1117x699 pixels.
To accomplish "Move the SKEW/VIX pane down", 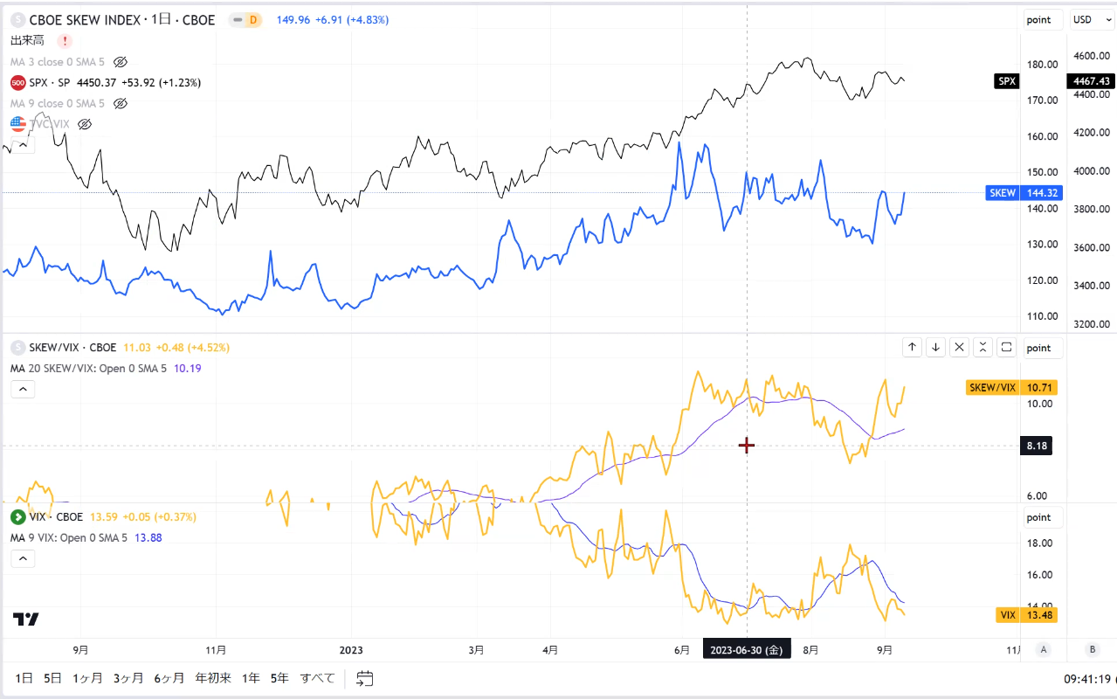I will click(x=935, y=347).
